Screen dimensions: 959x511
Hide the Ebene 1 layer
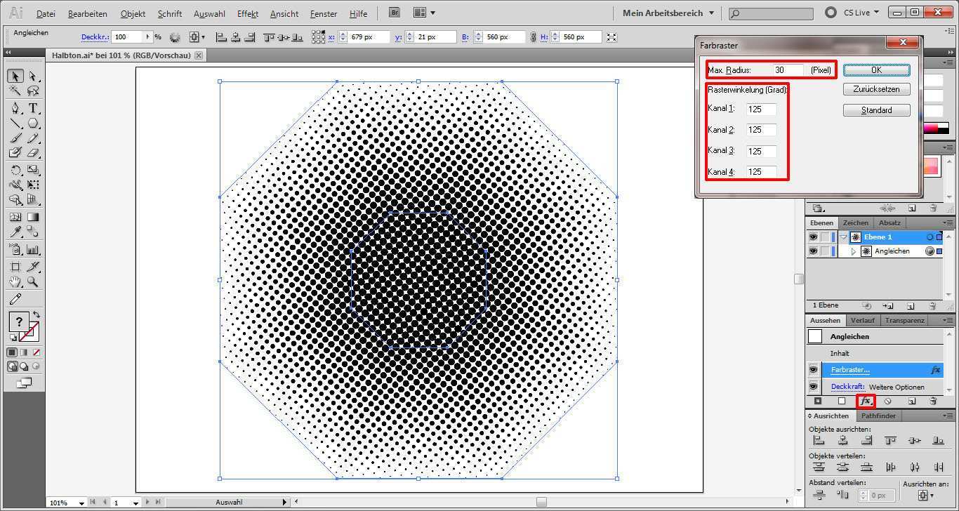tap(813, 237)
